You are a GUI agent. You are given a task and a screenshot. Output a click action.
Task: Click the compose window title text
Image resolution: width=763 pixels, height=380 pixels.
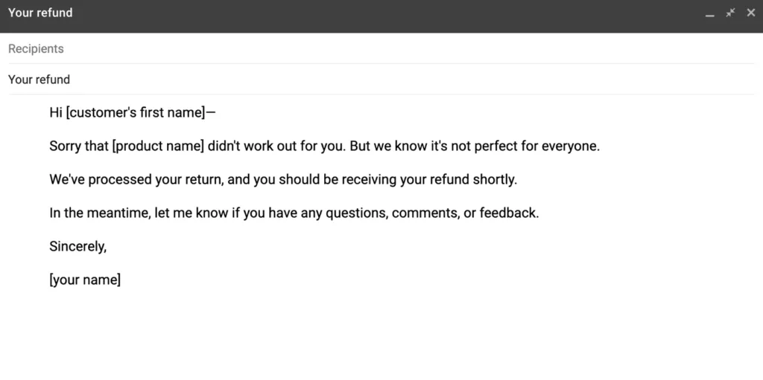(40, 13)
